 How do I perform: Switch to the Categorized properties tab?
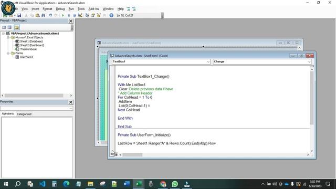coord(24,114)
